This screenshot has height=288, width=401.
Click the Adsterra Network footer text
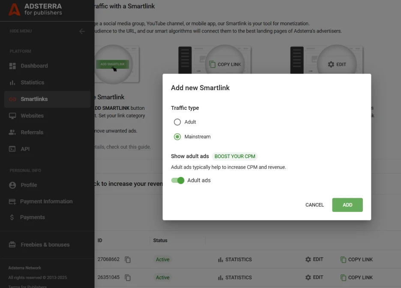[x=24, y=268]
